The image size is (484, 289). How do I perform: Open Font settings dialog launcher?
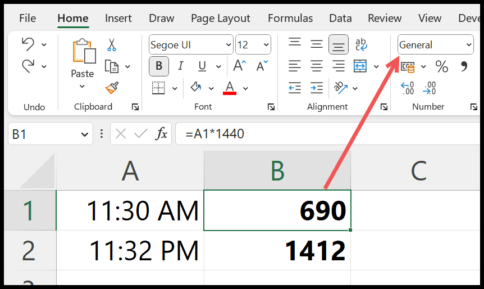(x=271, y=107)
